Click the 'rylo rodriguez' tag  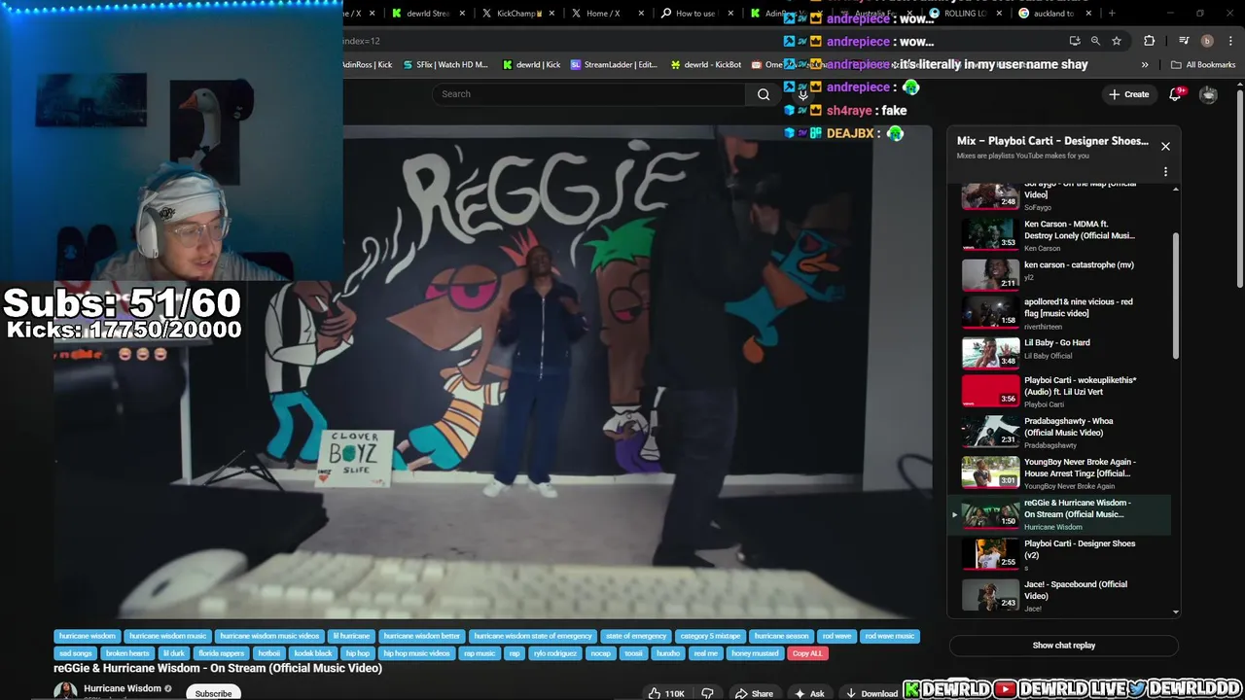click(x=555, y=653)
